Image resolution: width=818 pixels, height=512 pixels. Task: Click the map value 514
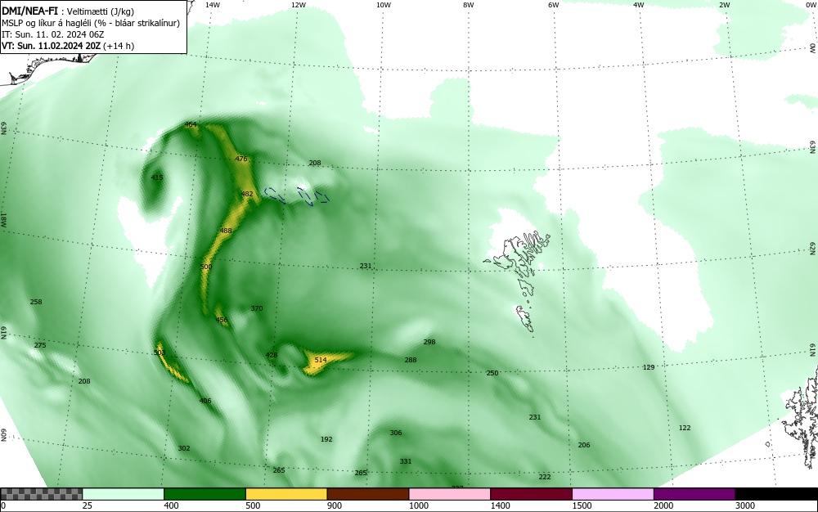pos(321,360)
